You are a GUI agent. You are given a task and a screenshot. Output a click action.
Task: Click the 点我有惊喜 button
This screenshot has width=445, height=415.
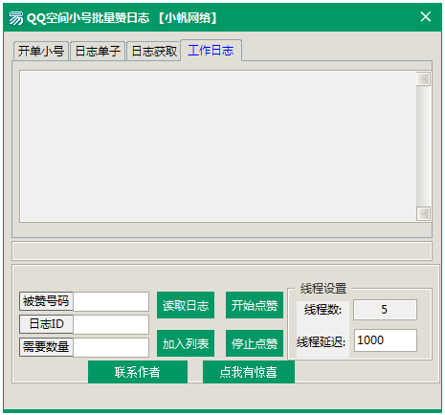point(249,372)
